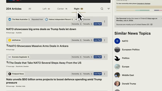Viewport: 162px width, 91px height.
Task: Click Factuality lock badge on aletihad.ae row
Action: point(88,40)
